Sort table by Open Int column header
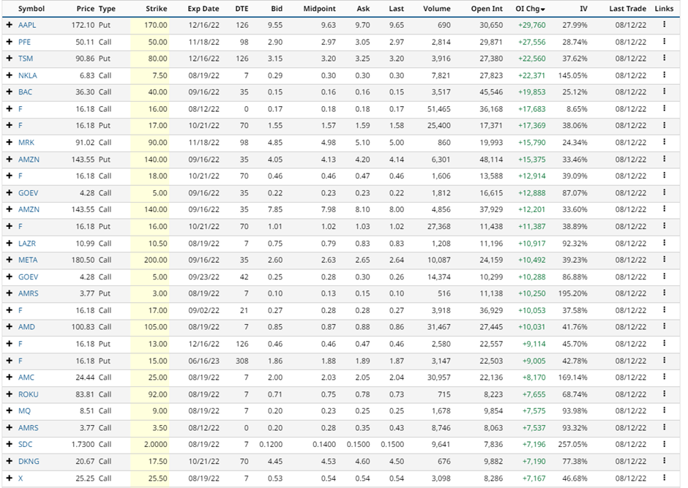Image resolution: width=688 pixels, height=488 pixels. [487, 9]
